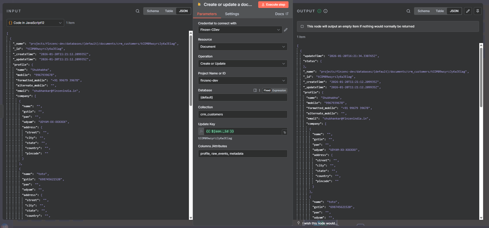Set Database field to Fixed mode

pyautogui.click(x=267, y=90)
